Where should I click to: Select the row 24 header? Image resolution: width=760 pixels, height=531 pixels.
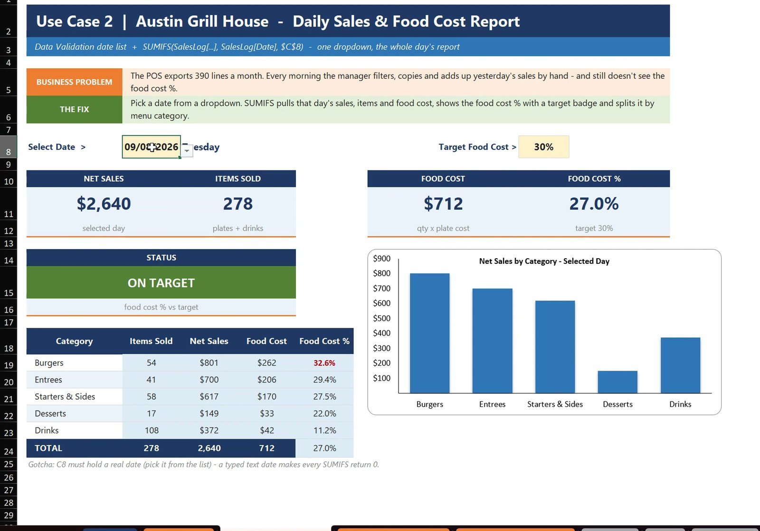click(9, 448)
